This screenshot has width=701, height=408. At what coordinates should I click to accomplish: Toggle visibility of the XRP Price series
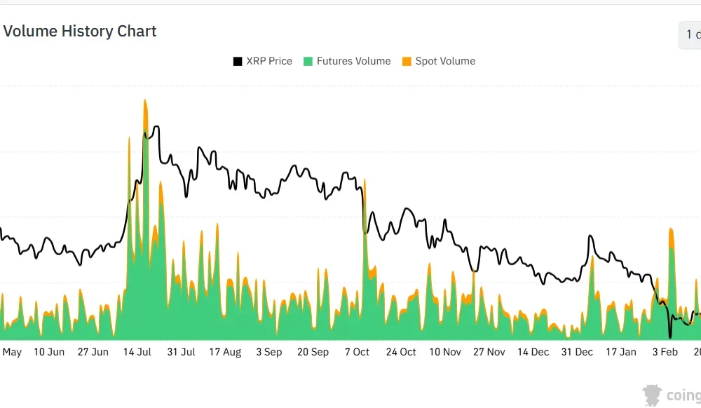coord(263,61)
